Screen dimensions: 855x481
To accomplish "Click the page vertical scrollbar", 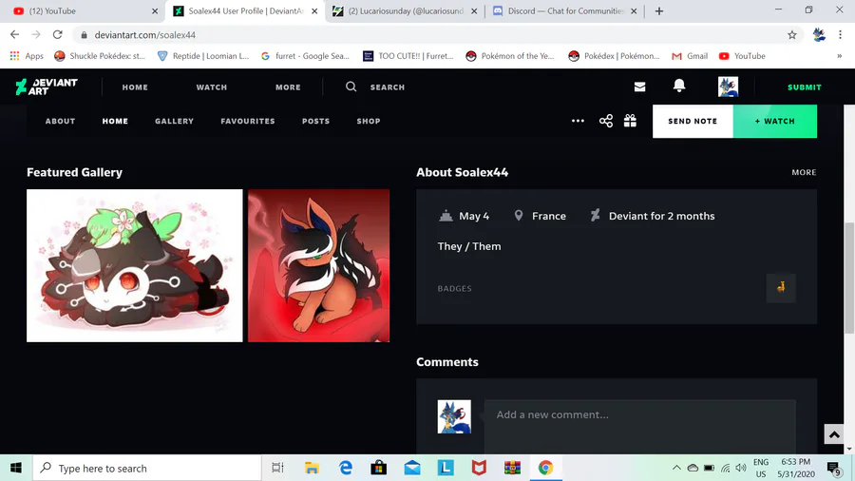I will click(x=849, y=279).
